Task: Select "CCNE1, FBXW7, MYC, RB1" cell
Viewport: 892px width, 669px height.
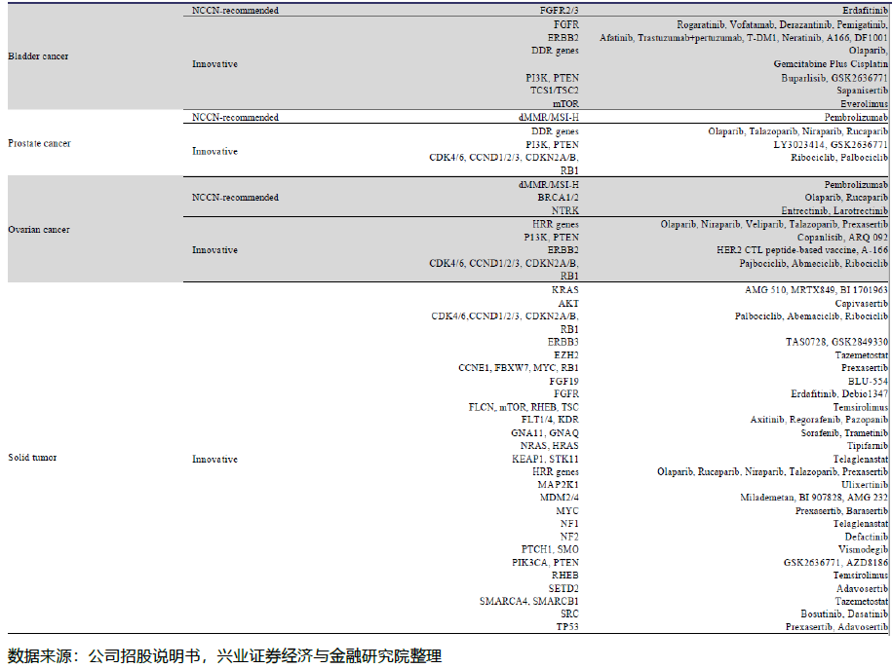Action: tap(519, 368)
